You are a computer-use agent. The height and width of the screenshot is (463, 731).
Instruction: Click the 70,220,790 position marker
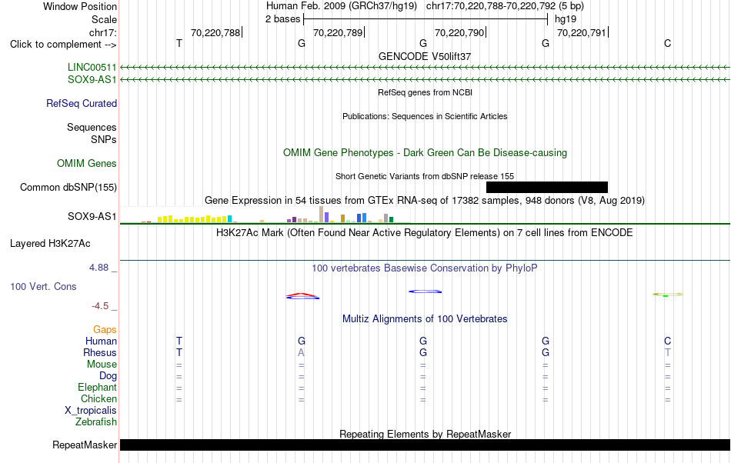point(459,32)
